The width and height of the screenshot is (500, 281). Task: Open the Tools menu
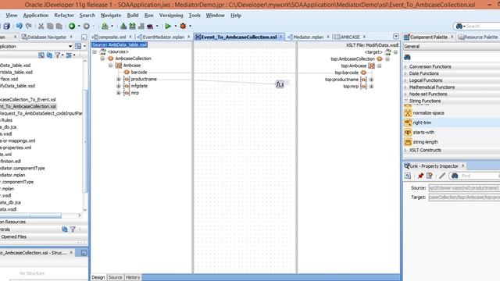pos(195,16)
